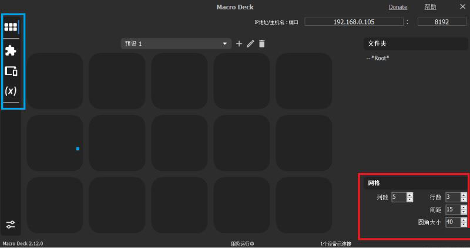
Task: Delete the profile with trash icon
Action: [262, 43]
